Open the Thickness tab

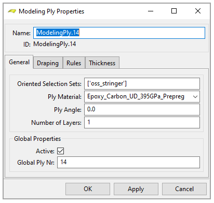(x=102, y=63)
